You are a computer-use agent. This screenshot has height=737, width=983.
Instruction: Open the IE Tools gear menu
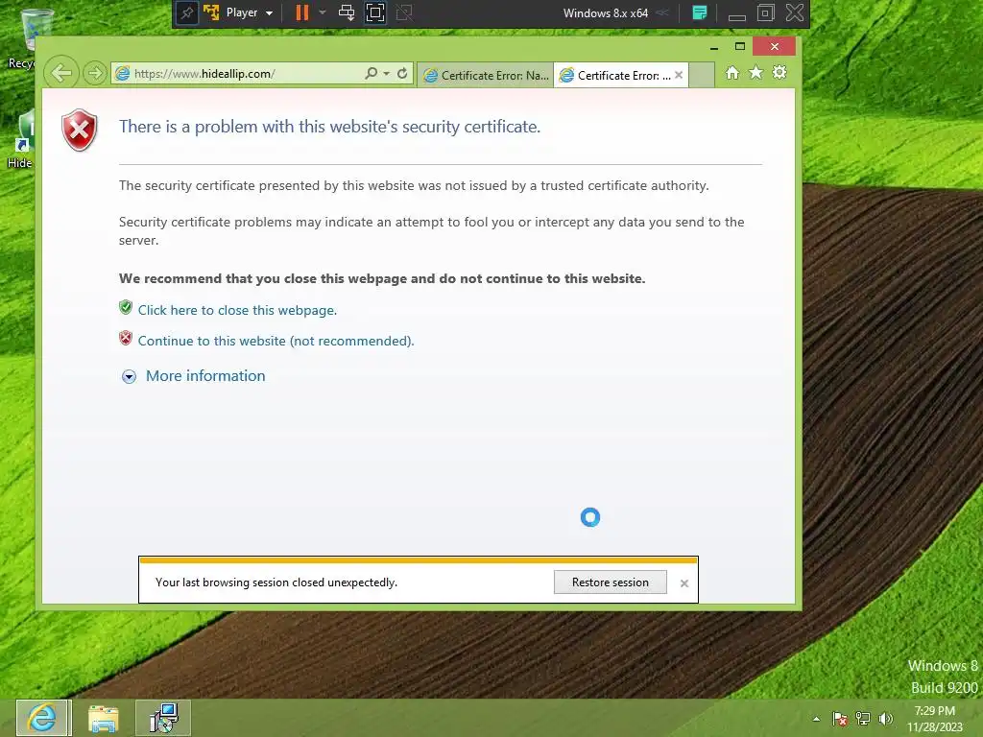[x=779, y=73]
